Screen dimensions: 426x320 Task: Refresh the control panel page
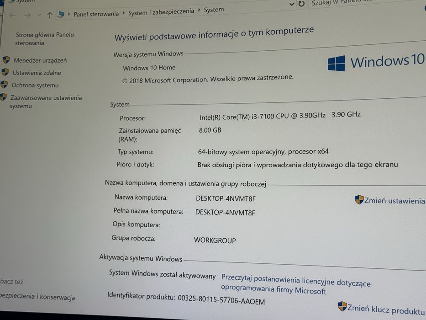(301, 4)
